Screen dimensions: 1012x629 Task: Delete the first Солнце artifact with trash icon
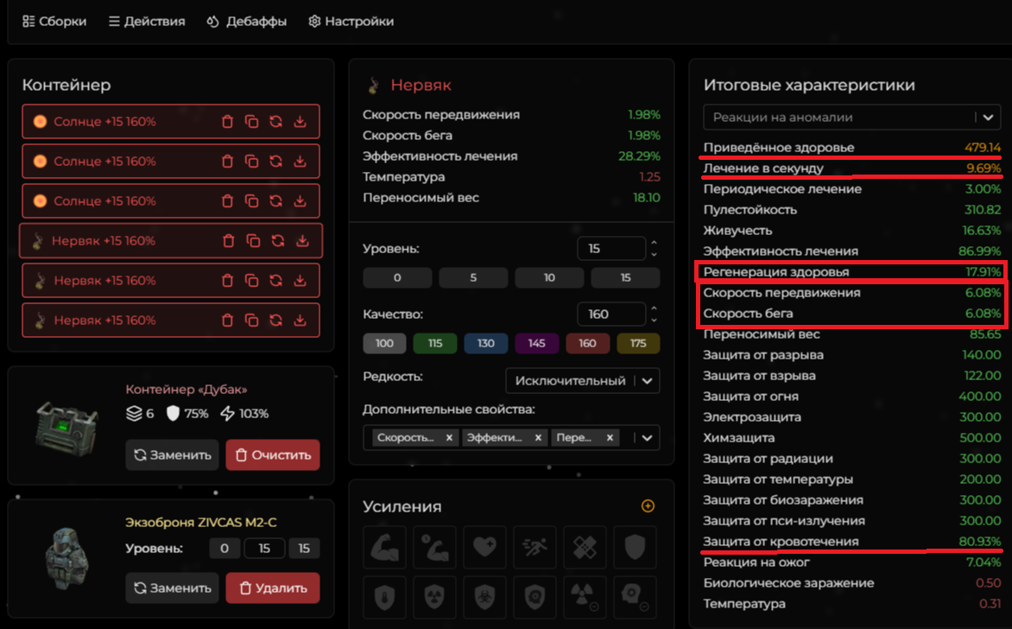click(227, 122)
